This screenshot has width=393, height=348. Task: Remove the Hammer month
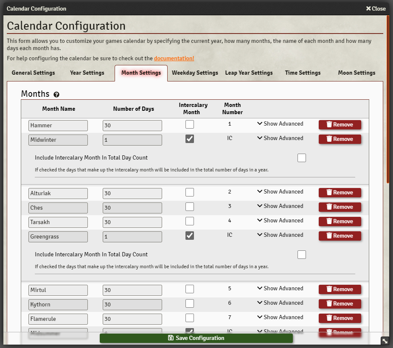[x=340, y=124]
